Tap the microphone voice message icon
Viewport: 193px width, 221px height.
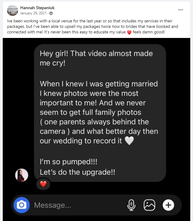click(x=131, y=205)
